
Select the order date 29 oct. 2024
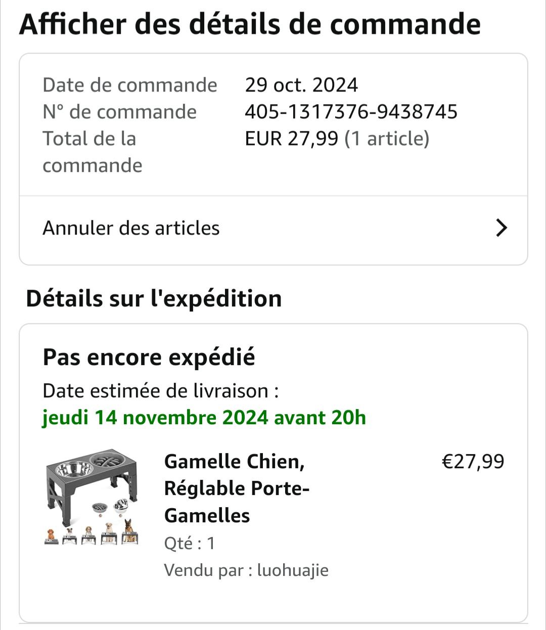[301, 85]
